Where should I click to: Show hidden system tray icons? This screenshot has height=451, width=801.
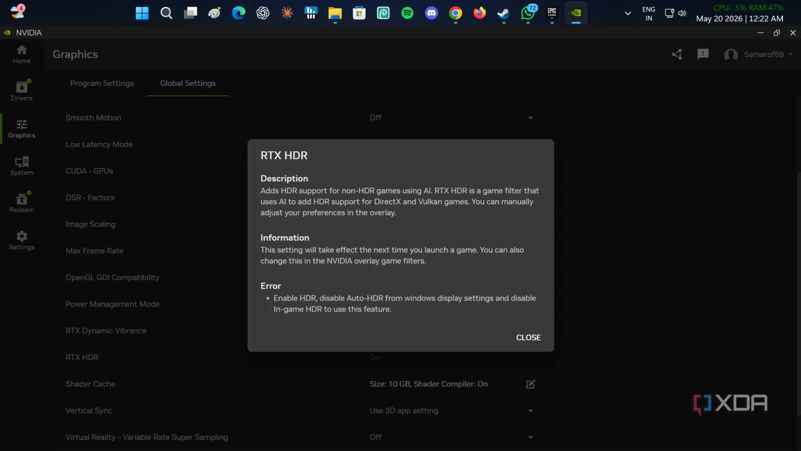[628, 13]
